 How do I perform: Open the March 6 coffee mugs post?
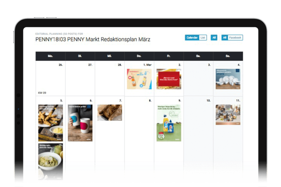[80, 123]
